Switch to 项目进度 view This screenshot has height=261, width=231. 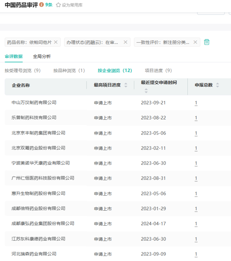(158, 70)
